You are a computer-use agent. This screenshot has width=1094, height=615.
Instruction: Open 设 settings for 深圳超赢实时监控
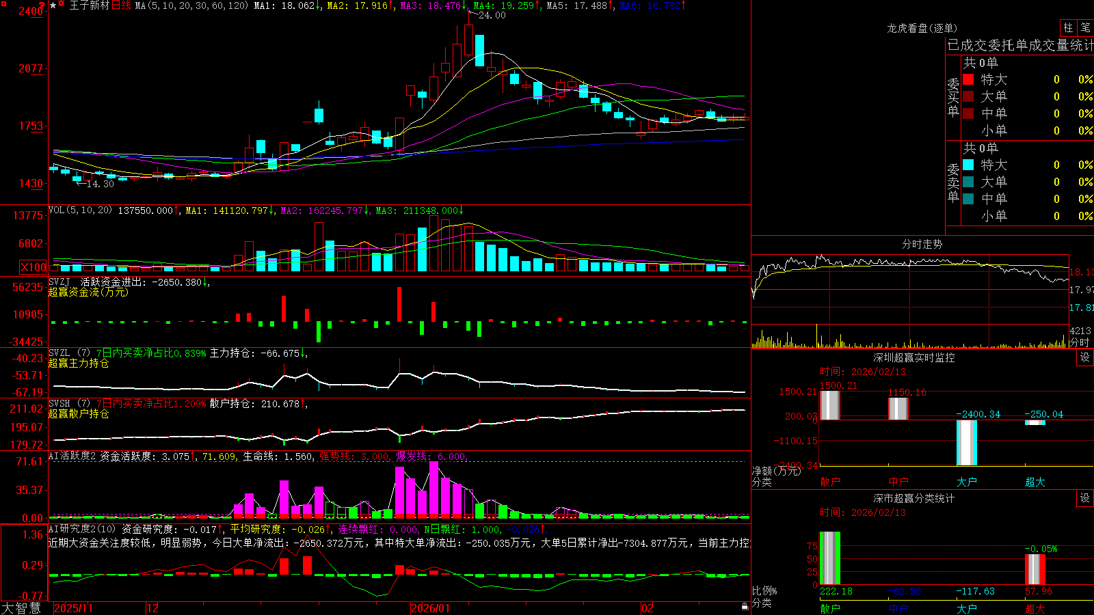(x=1085, y=357)
